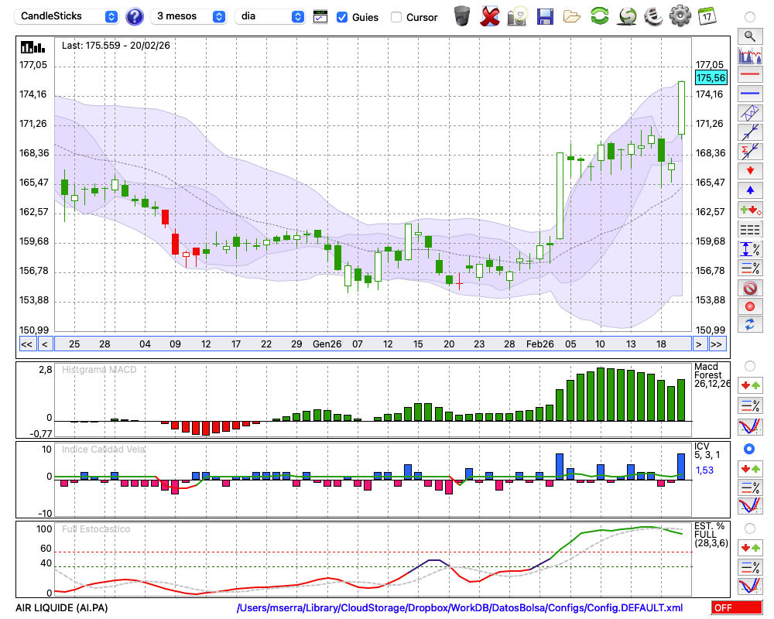774x619 pixels.
Task: Click the trash can icon
Action: (x=462, y=16)
